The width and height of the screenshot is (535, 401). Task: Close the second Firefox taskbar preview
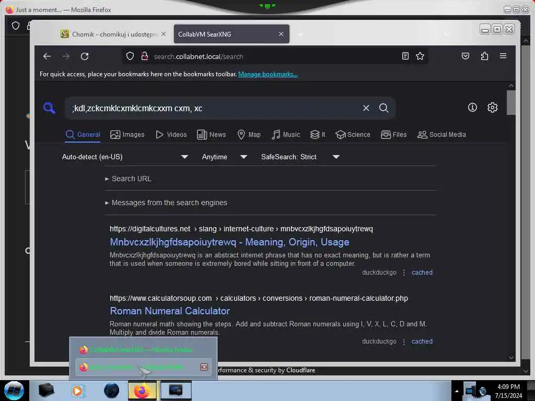[x=204, y=367]
